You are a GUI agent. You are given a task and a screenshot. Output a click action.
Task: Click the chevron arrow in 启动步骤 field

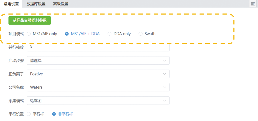tap(164, 60)
